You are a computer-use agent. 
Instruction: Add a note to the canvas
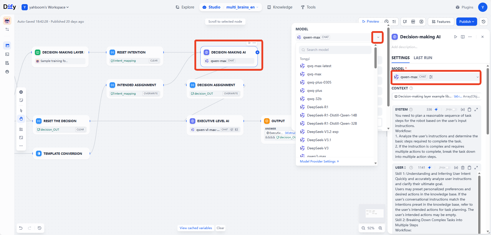(x=21, y=100)
